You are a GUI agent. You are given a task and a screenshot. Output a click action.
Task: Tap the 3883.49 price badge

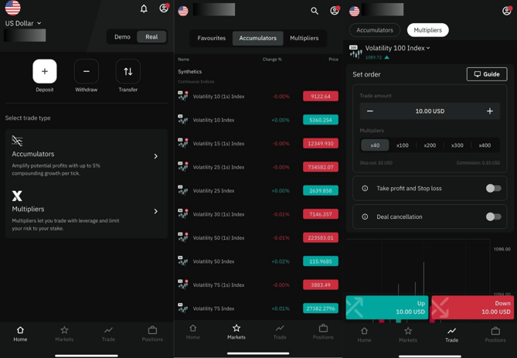[x=321, y=285]
